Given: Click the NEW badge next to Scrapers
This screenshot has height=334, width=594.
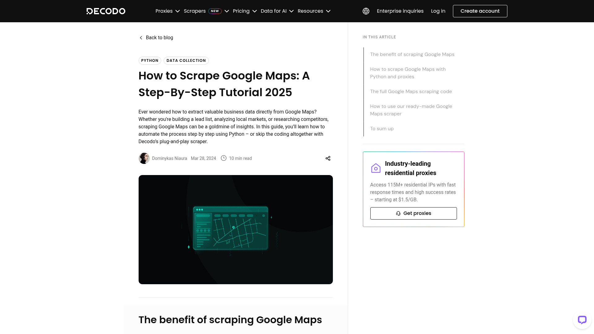Looking at the screenshot, I should tap(215, 11).
